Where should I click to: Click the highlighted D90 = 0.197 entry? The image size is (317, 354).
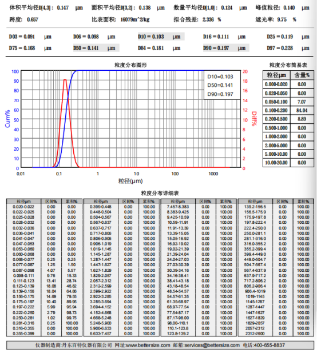pos(226,48)
